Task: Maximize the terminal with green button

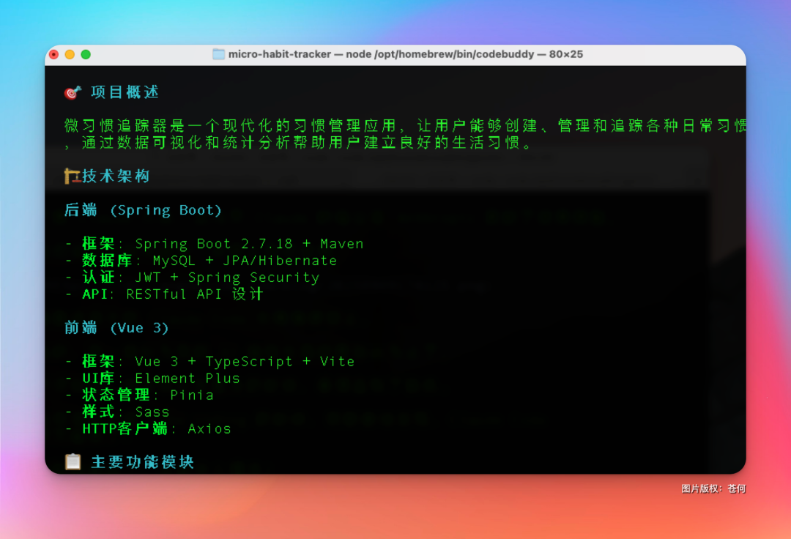Action: (x=86, y=54)
